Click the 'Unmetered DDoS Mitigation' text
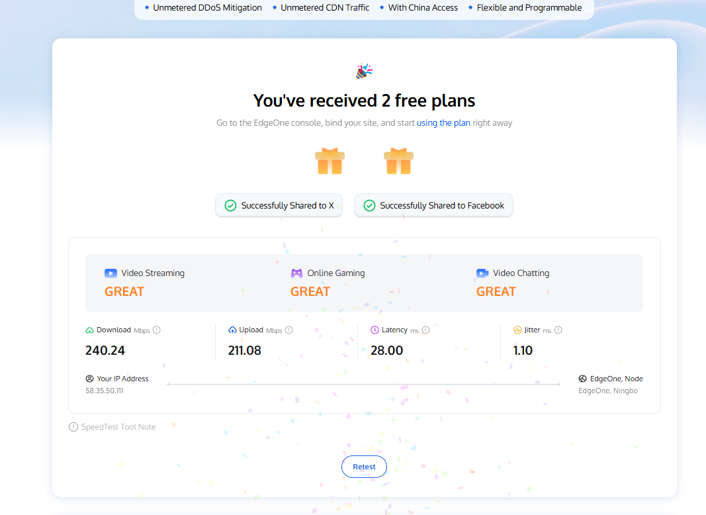706x515 pixels. click(x=208, y=8)
